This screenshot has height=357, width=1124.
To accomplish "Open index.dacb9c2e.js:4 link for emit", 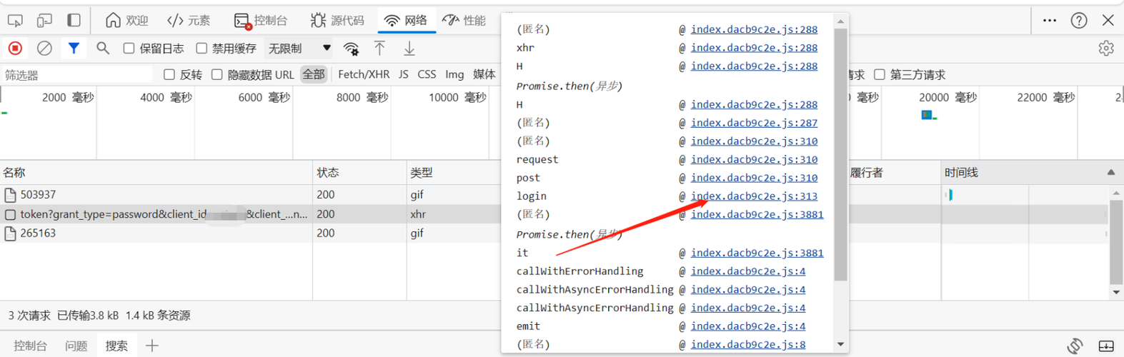I will [748, 326].
